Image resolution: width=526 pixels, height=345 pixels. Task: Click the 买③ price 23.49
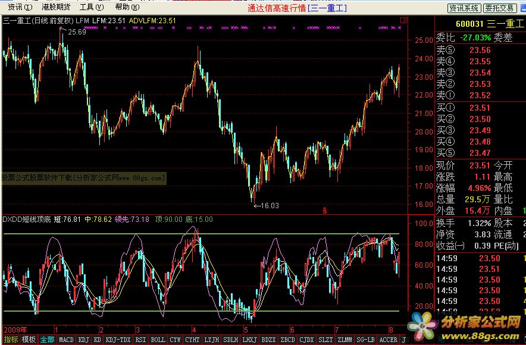(x=480, y=130)
